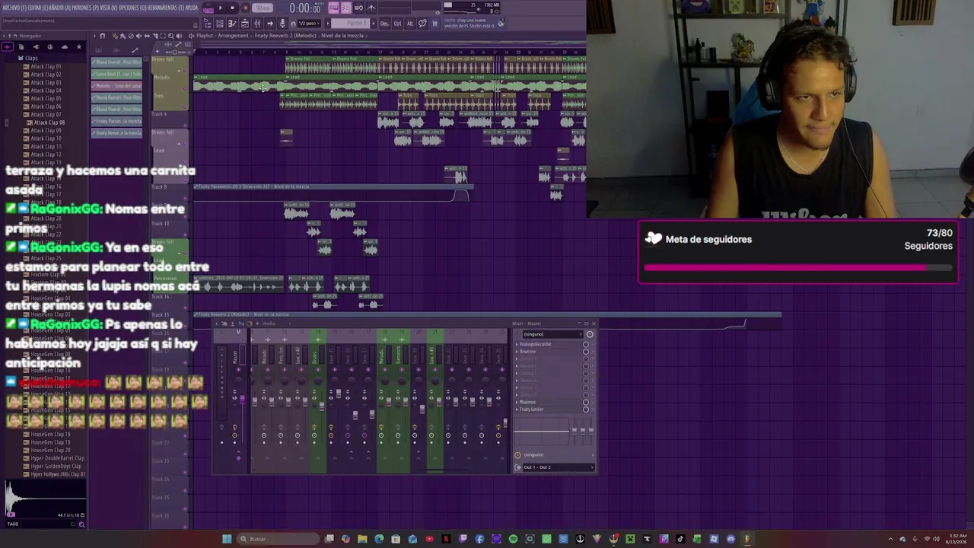The height and width of the screenshot is (548, 974).
Task: Click the Play button in transport
Action: pos(220,8)
